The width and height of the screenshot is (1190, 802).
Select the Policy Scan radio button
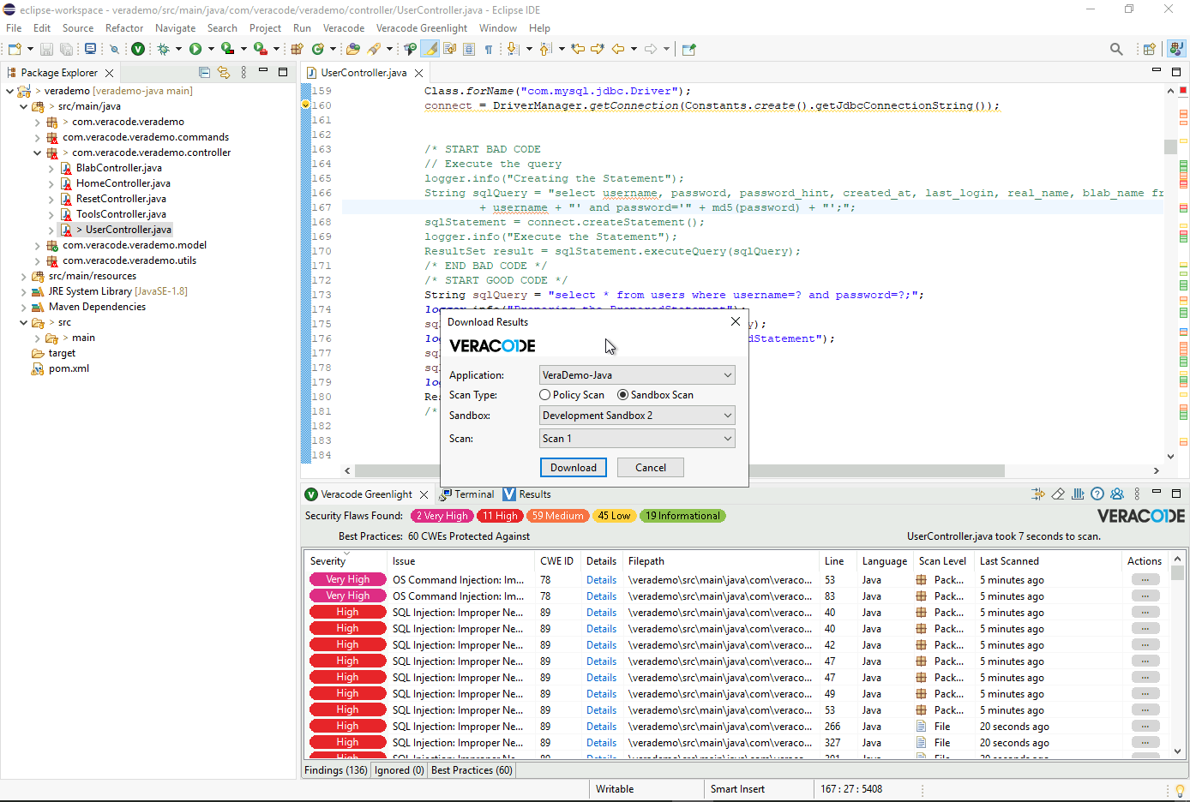[x=545, y=395]
